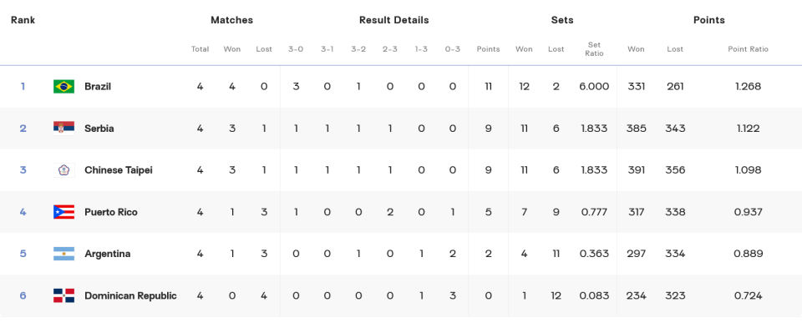Click the Dominican Republic flag icon
Viewport: 802px width, 323px height.
[63, 296]
